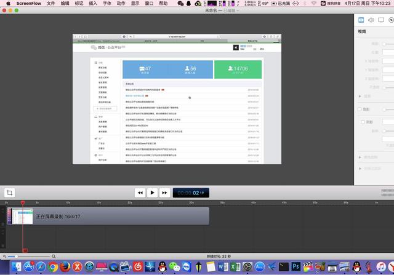
Task: Open the 动作 menu
Action: coord(121,4)
